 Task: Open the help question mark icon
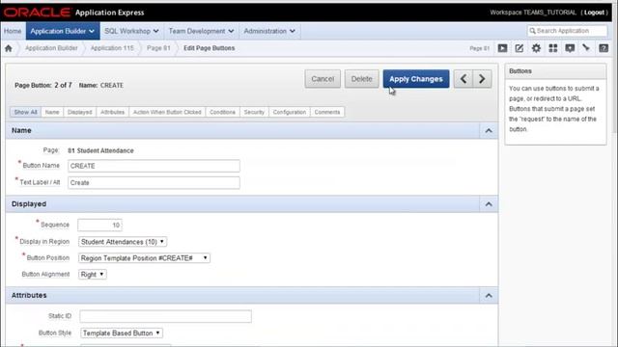(x=604, y=48)
